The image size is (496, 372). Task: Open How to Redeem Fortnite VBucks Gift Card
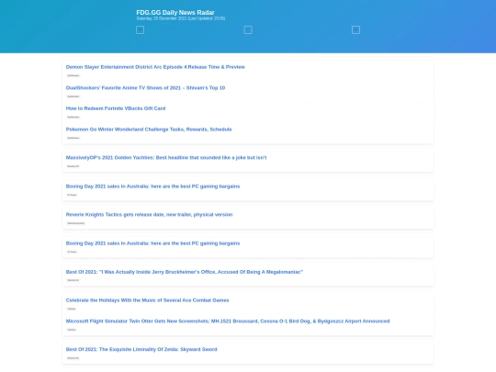tap(116, 108)
